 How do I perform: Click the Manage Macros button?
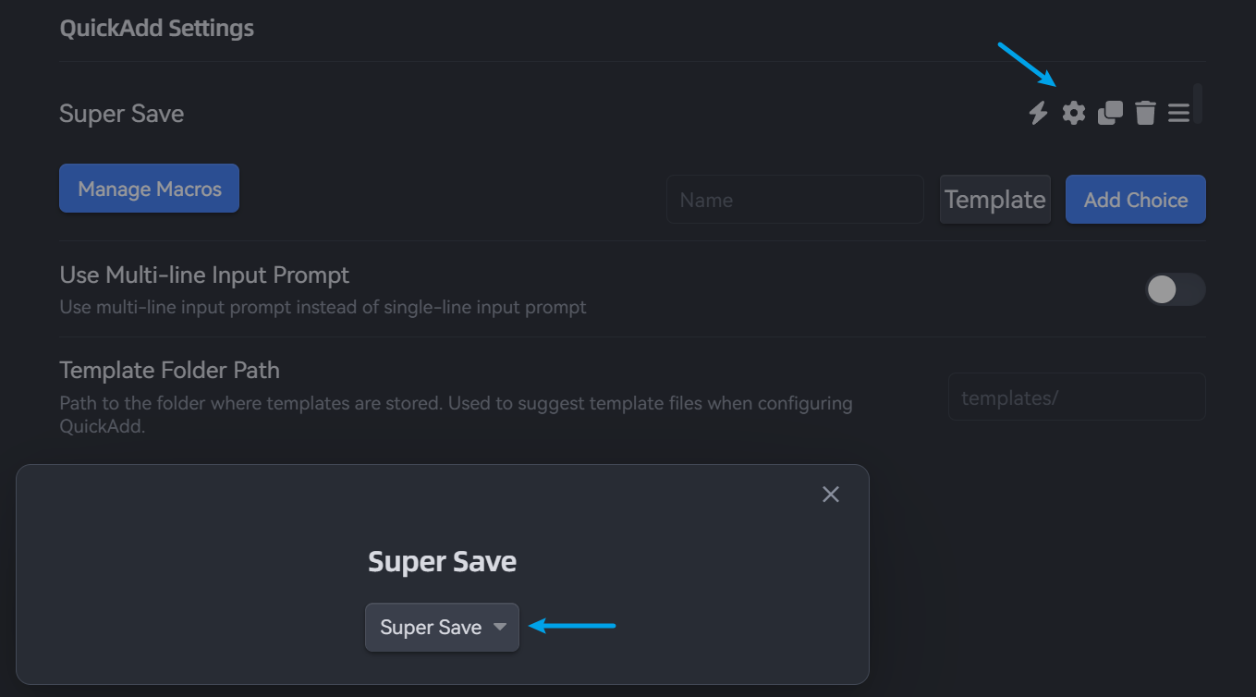coord(149,189)
